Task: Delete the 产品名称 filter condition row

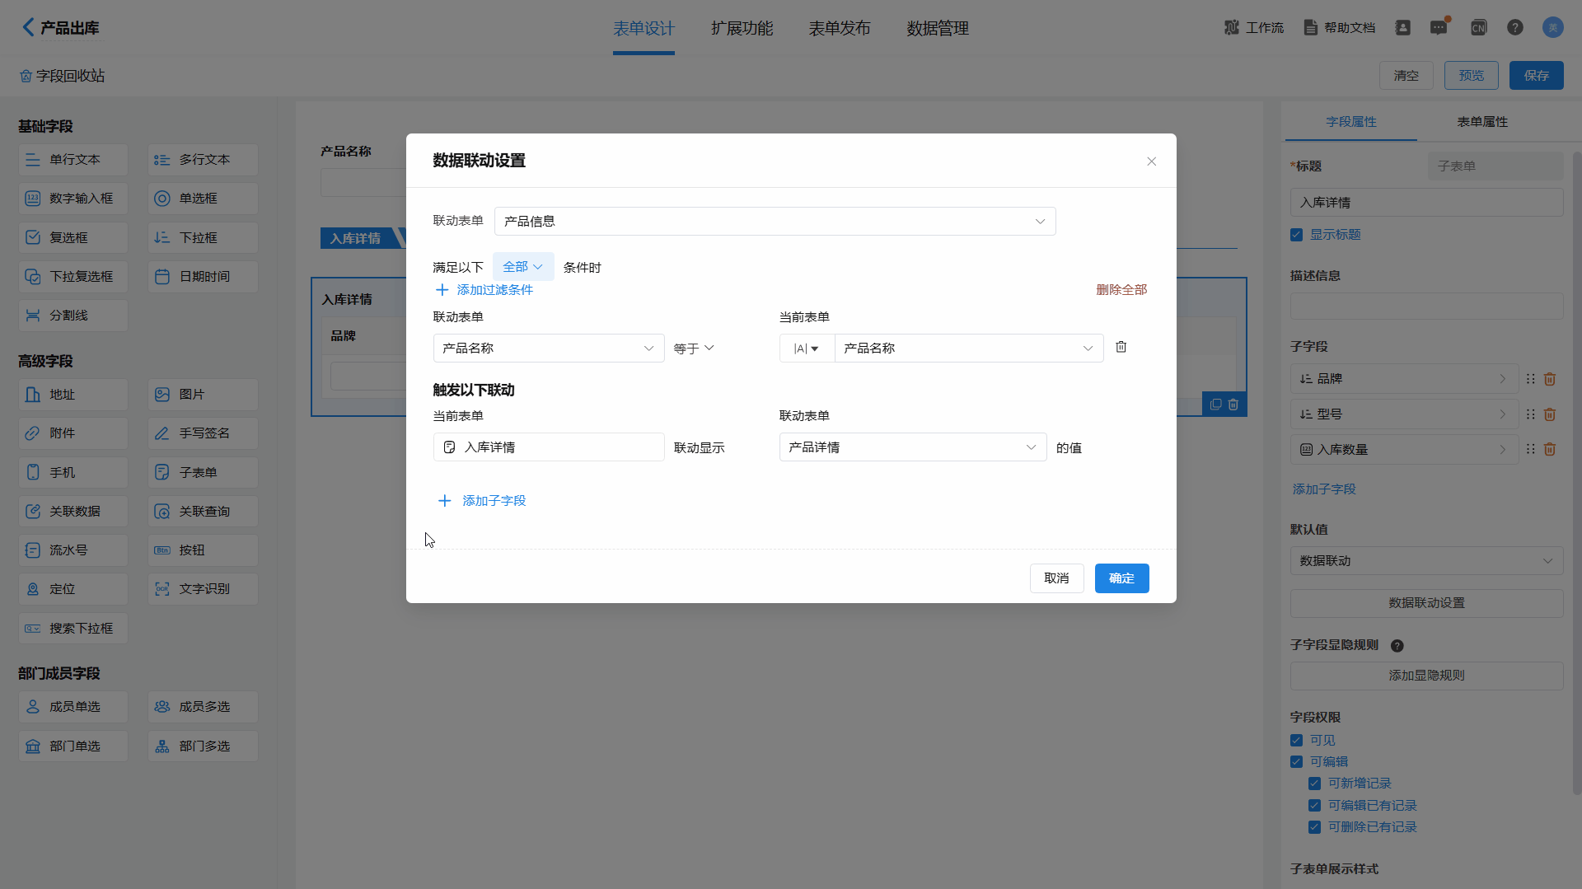Action: pyautogui.click(x=1121, y=347)
